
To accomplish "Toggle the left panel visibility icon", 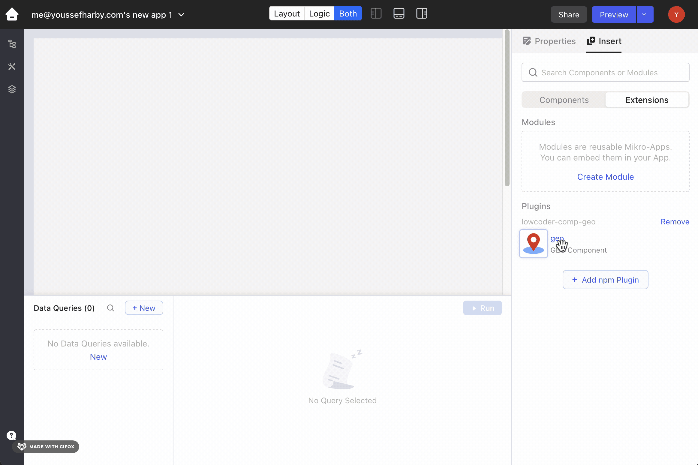I will [x=376, y=13].
